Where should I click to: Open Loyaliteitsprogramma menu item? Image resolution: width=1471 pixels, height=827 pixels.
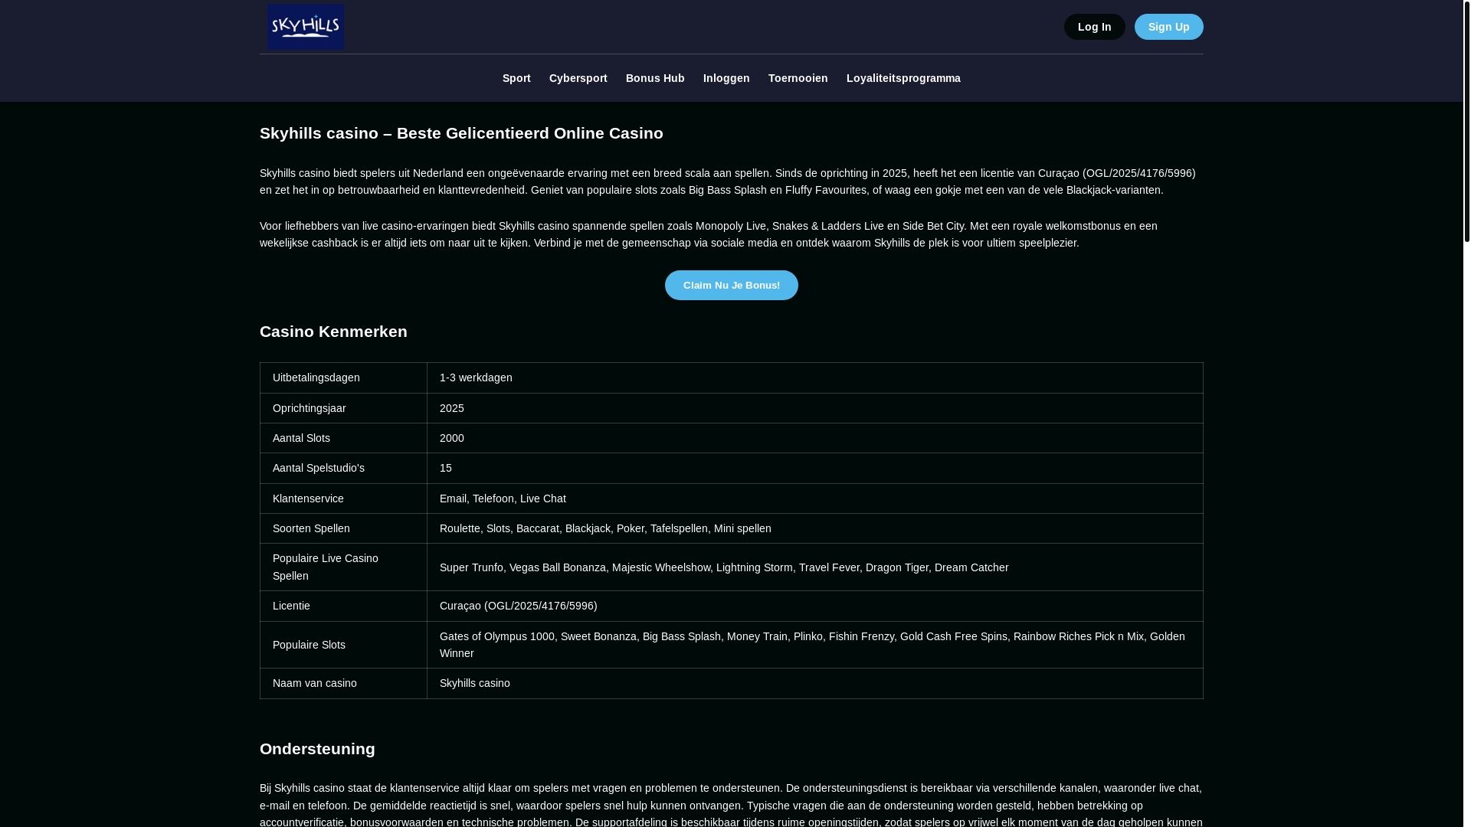(x=903, y=78)
